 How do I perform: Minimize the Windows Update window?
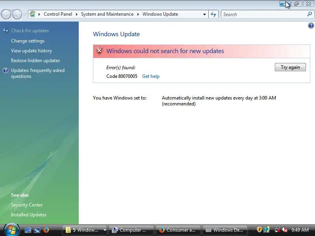pos(285,4)
